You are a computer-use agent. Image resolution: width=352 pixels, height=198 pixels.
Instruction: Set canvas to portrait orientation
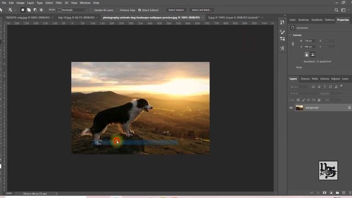[307, 54]
